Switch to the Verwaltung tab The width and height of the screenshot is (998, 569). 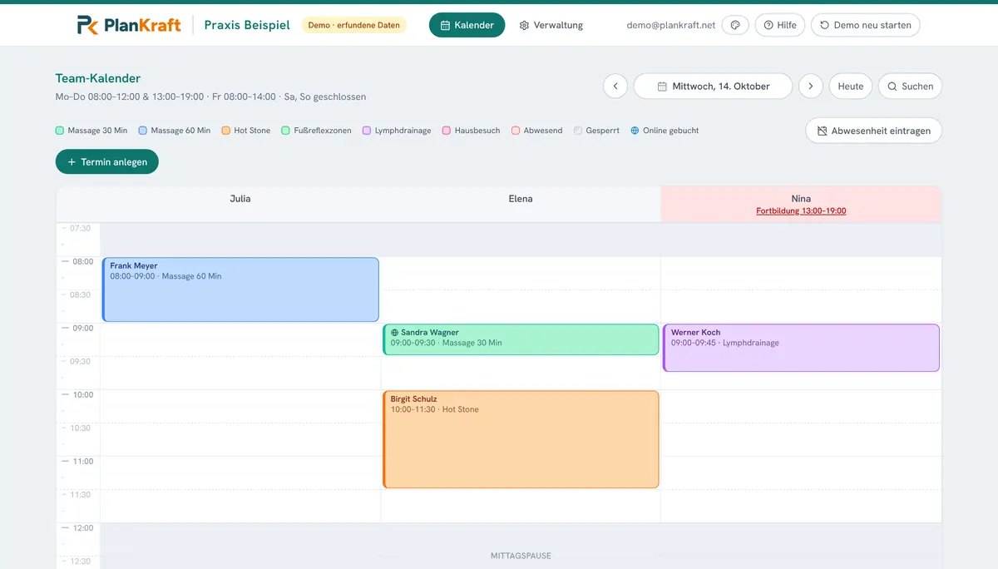pyautogui.click(x=551, y=25)
